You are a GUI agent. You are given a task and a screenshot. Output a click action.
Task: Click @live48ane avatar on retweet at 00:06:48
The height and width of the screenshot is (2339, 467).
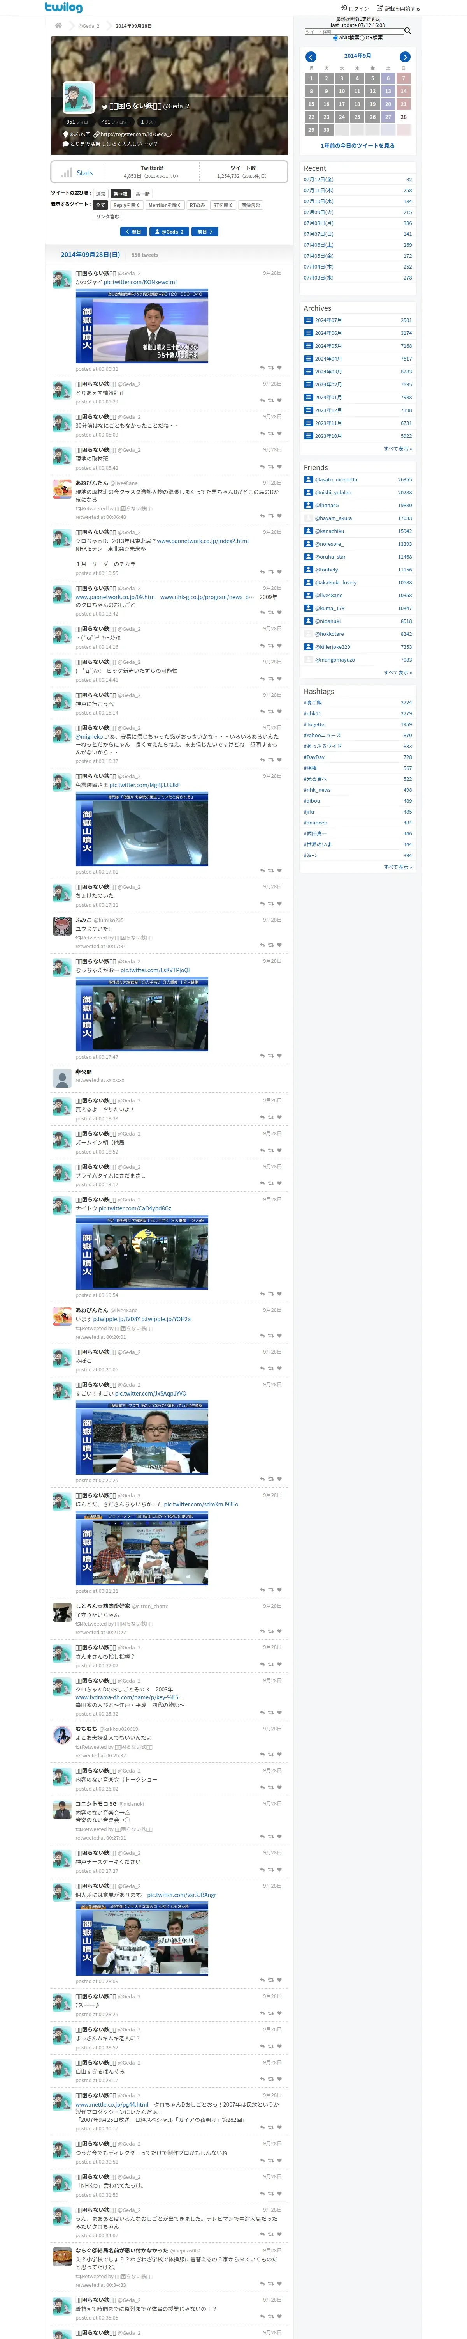click(x=61, y=489)
